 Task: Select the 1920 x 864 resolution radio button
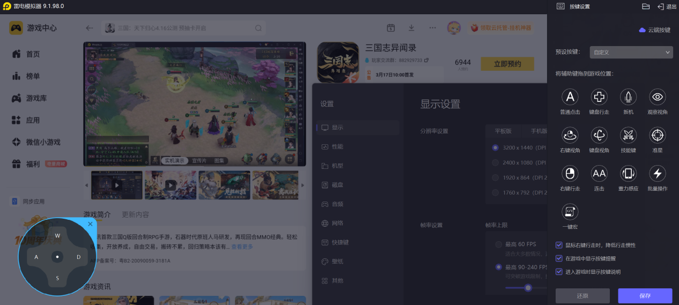tap(496, 177)
